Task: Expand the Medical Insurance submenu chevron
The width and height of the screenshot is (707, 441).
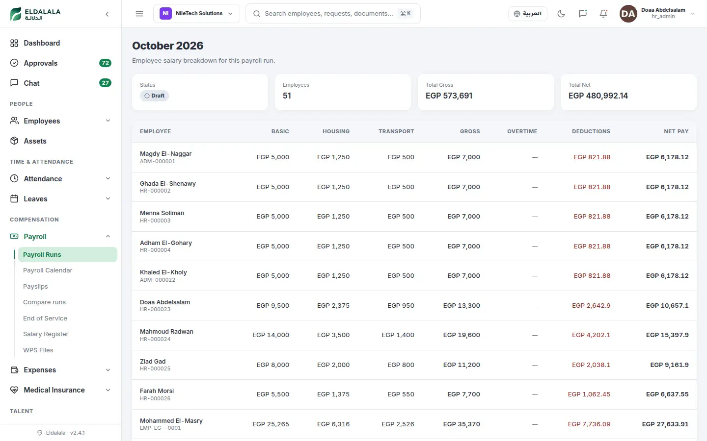Action: (108, 390)
